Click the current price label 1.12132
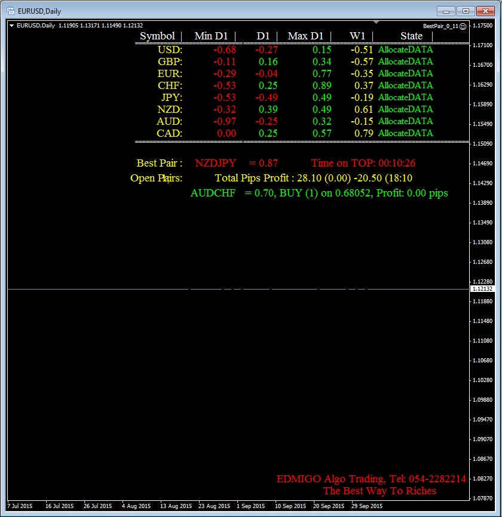This screenshot has width=502, height=517. 482,289
